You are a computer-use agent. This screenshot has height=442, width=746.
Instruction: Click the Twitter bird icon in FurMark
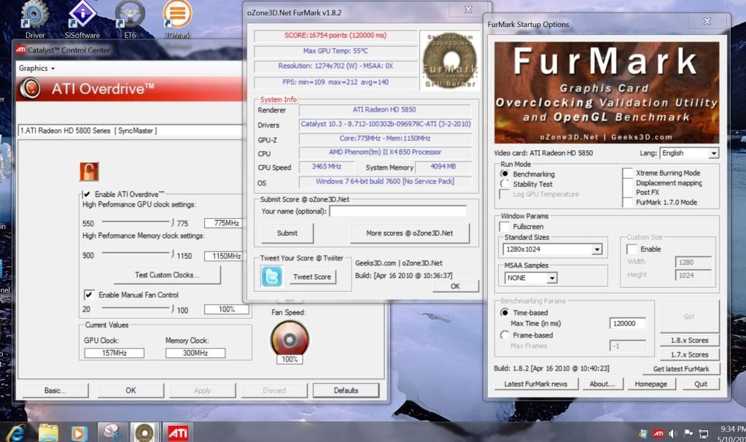[271, 276]
